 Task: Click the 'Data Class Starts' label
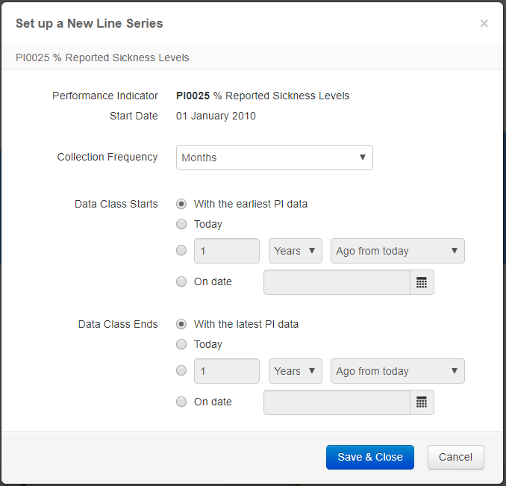click(x=116, y=204)
